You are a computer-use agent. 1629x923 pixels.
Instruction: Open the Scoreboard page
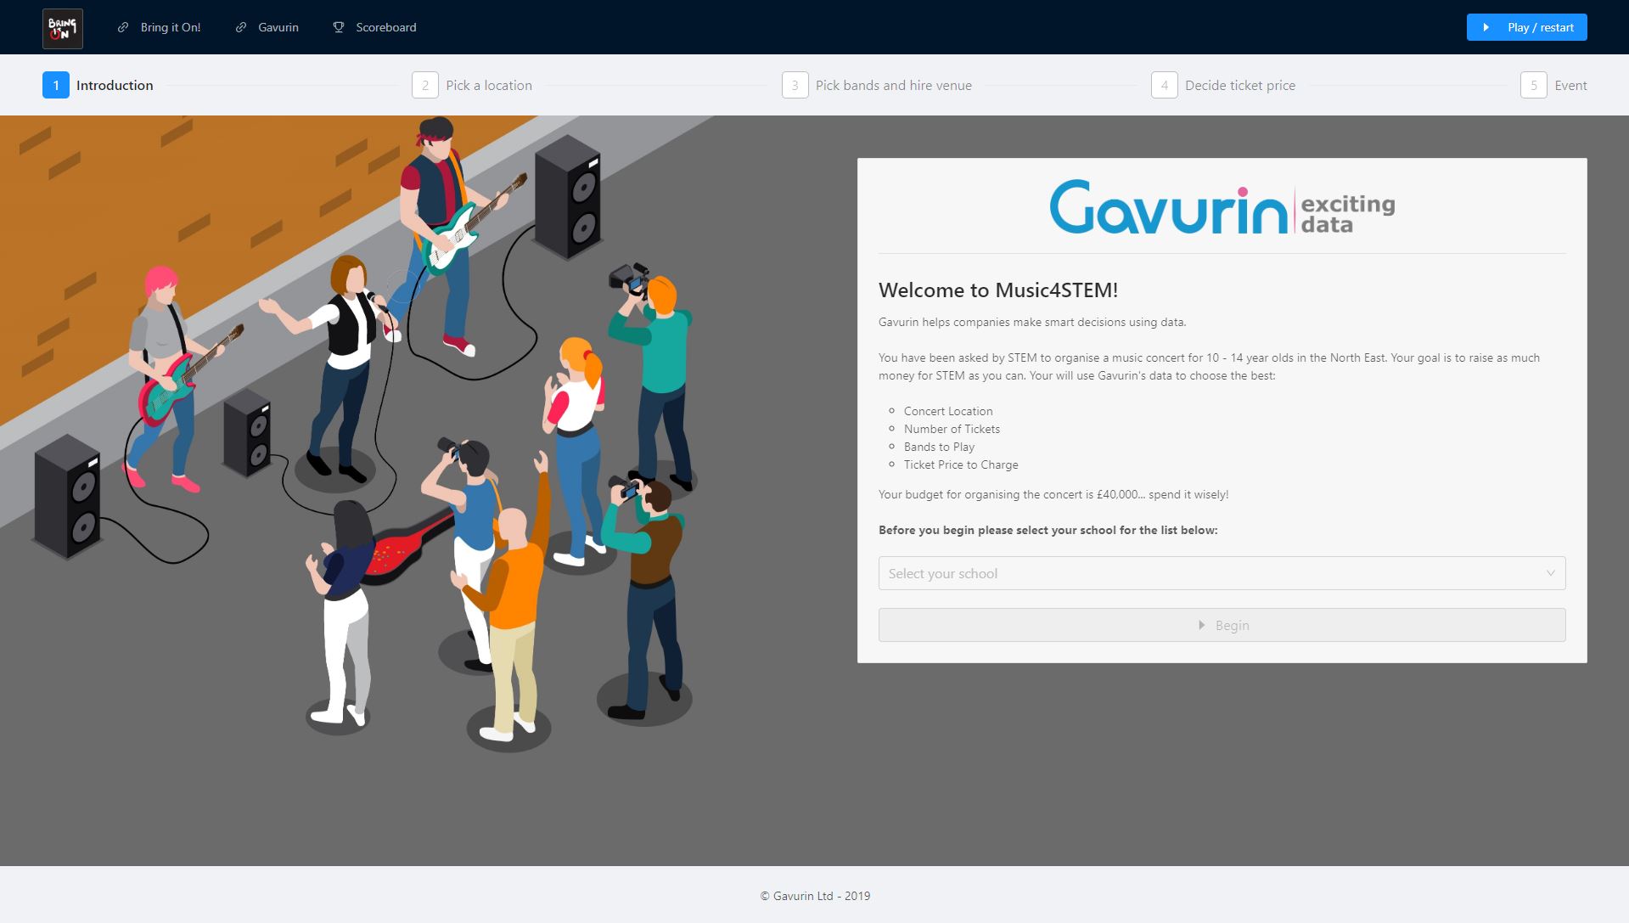coord(374,27)
